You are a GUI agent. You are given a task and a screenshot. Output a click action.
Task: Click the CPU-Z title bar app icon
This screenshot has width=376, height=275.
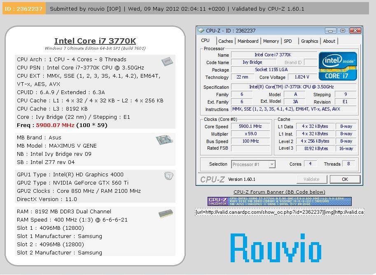click(x=201, y=31)
